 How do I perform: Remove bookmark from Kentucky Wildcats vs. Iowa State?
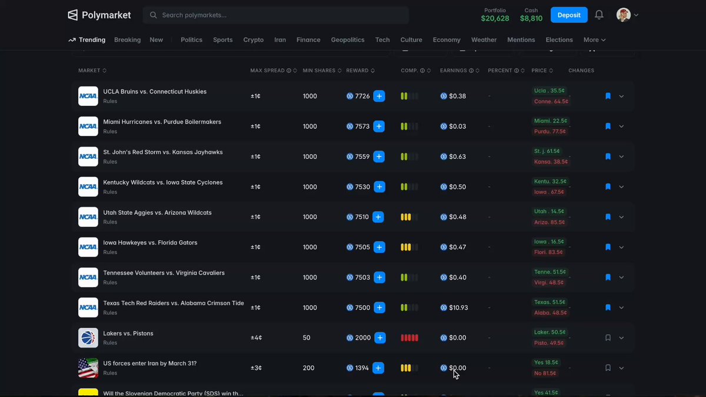pos(608,187)
